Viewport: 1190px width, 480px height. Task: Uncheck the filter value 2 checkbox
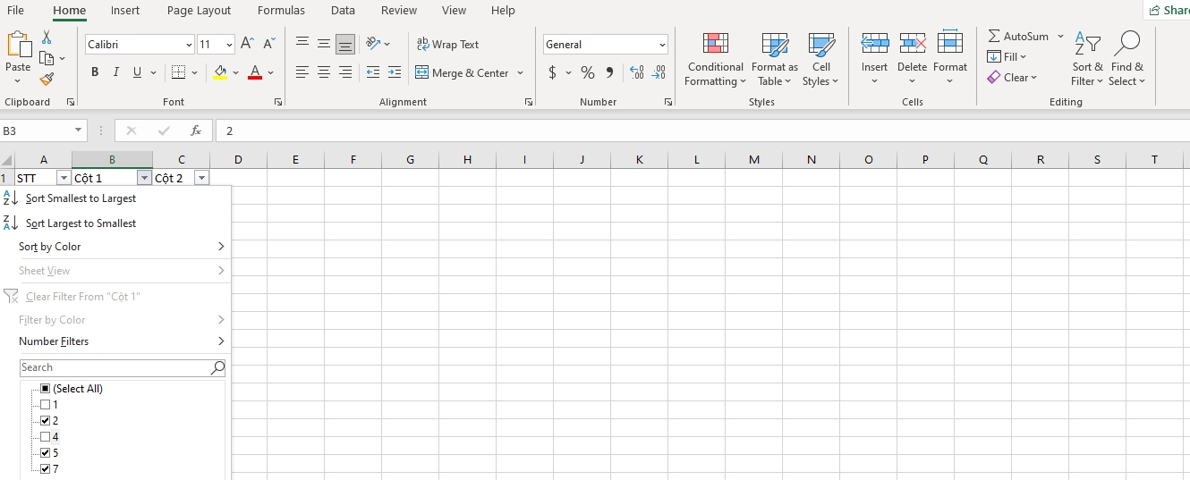click(46, 421)
